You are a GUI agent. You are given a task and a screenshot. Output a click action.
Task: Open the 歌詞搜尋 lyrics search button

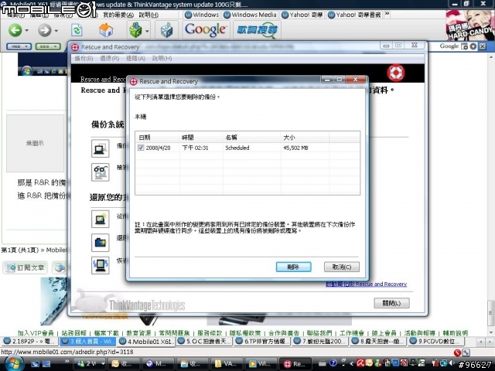click(x=258, y=30)
